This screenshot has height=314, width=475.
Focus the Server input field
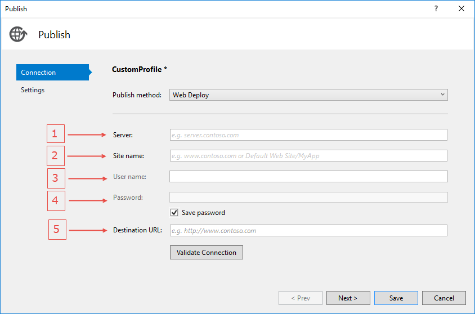click(308, 135)
